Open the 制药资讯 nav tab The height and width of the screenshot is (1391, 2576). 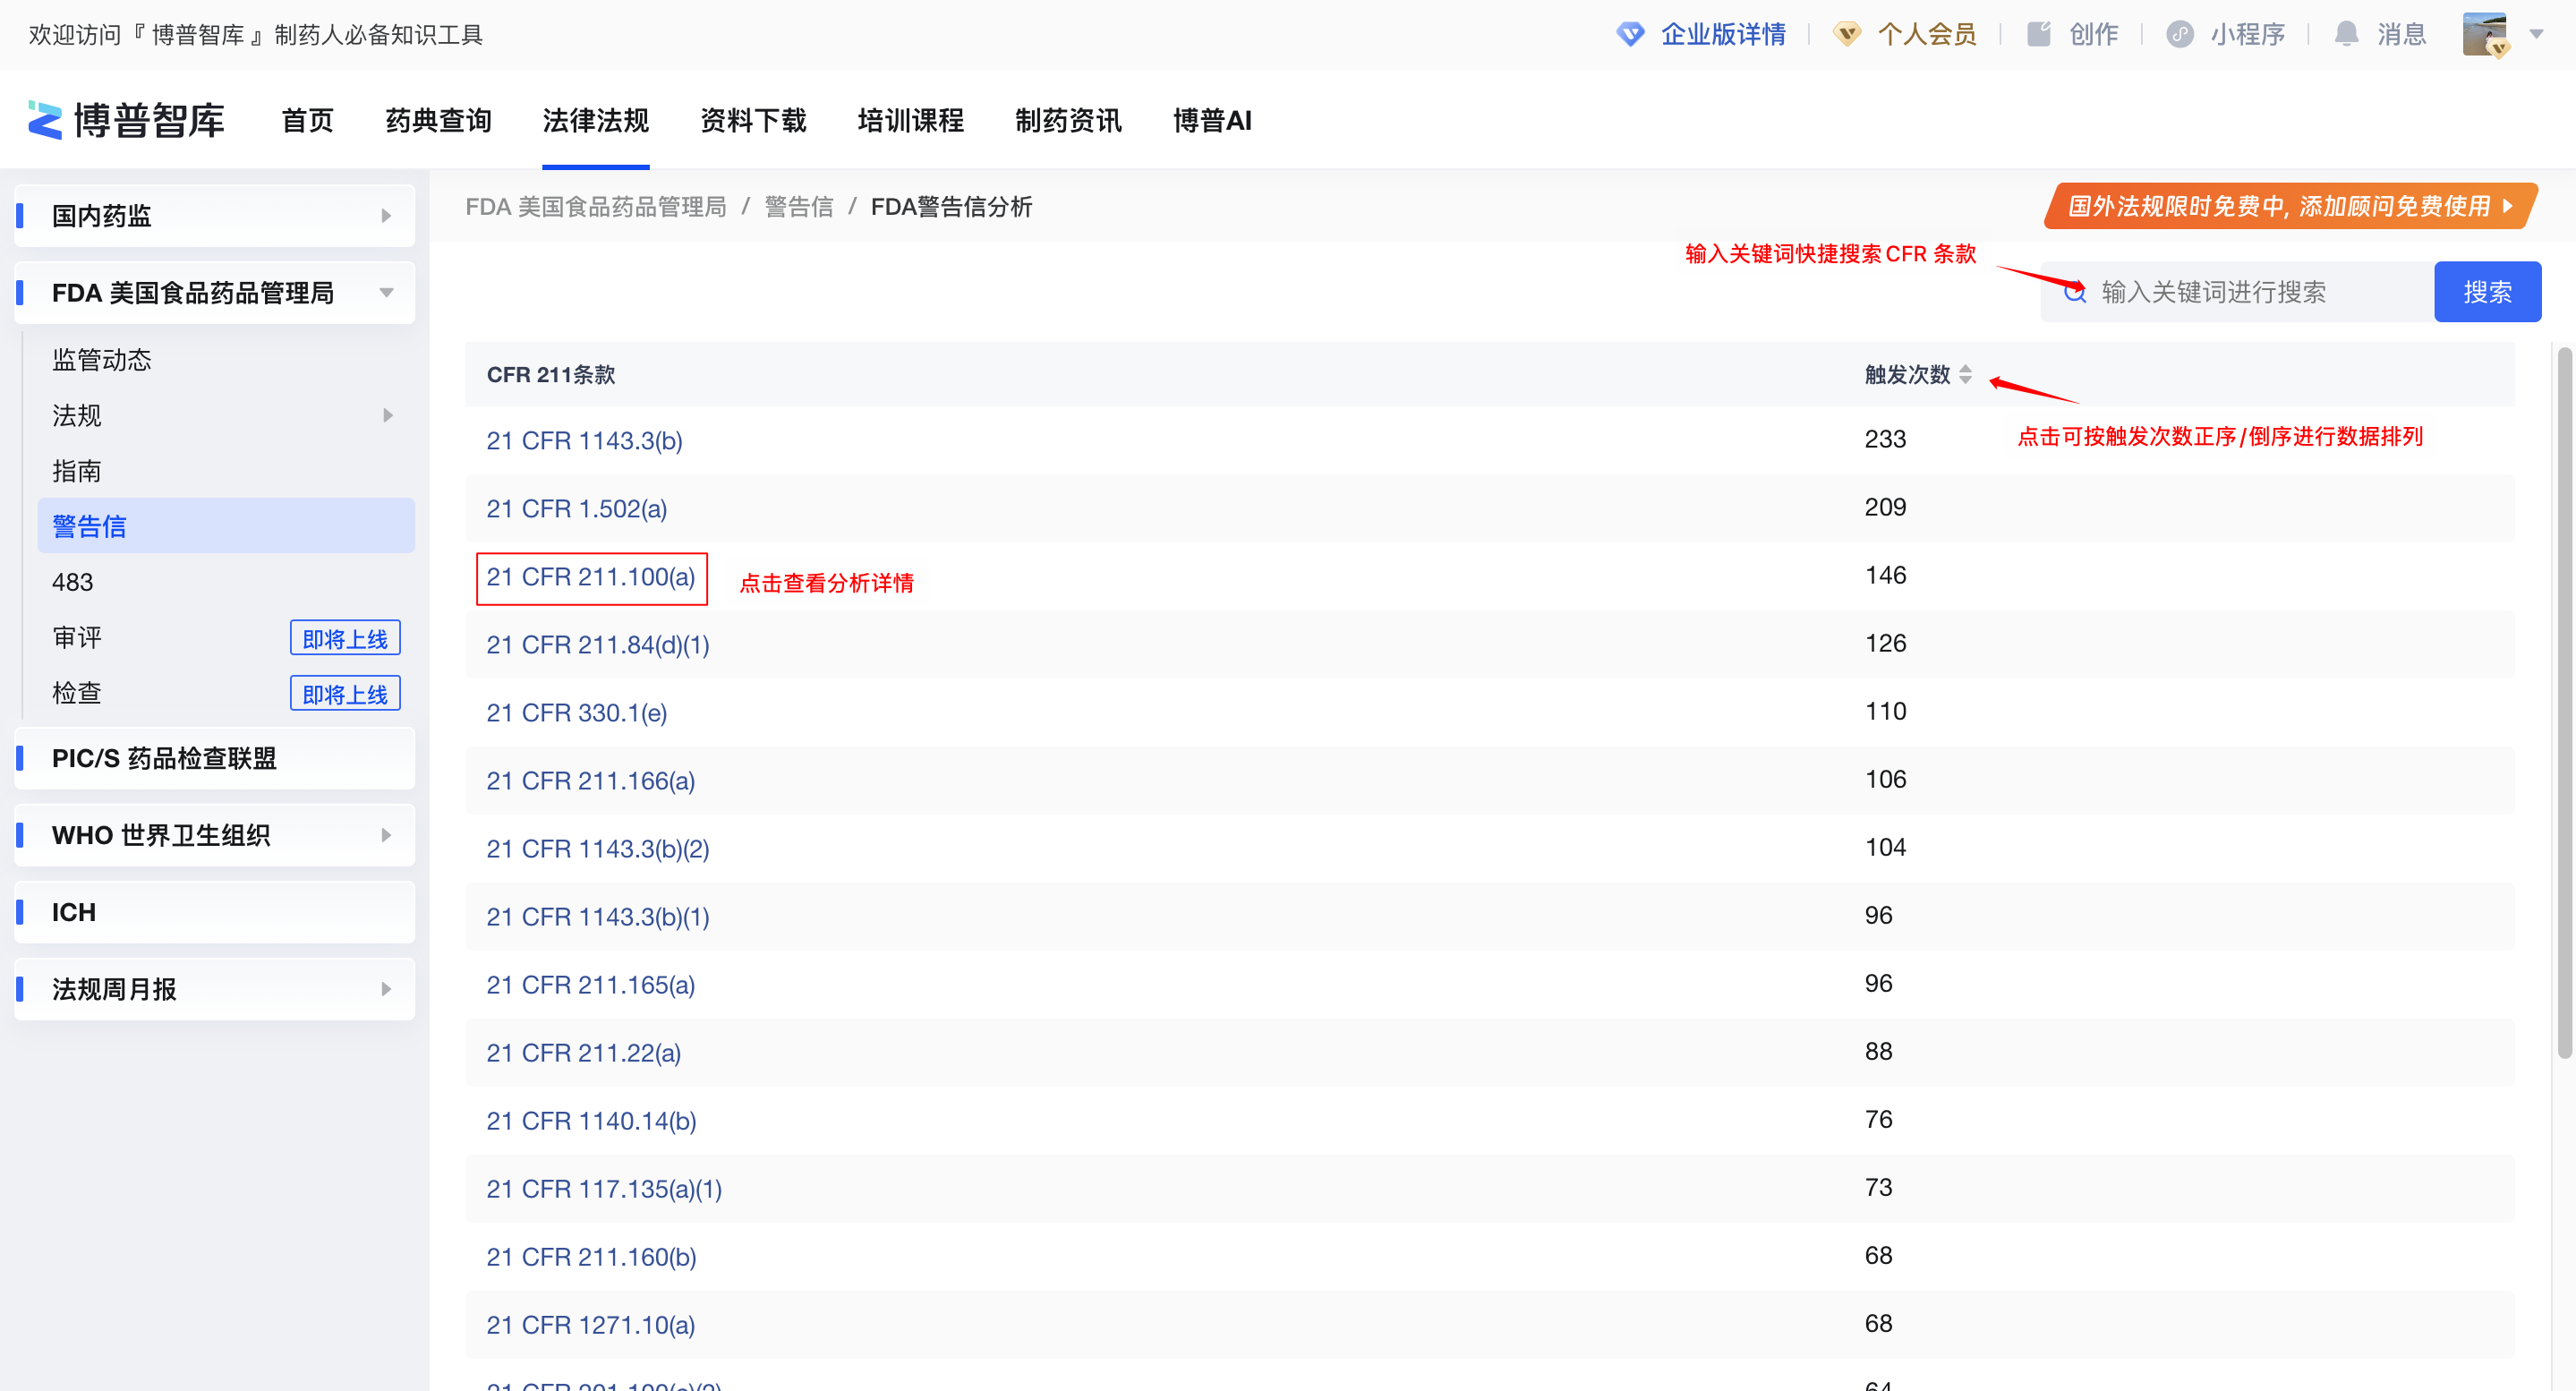pyautogui.click(x=1068, y=120)
